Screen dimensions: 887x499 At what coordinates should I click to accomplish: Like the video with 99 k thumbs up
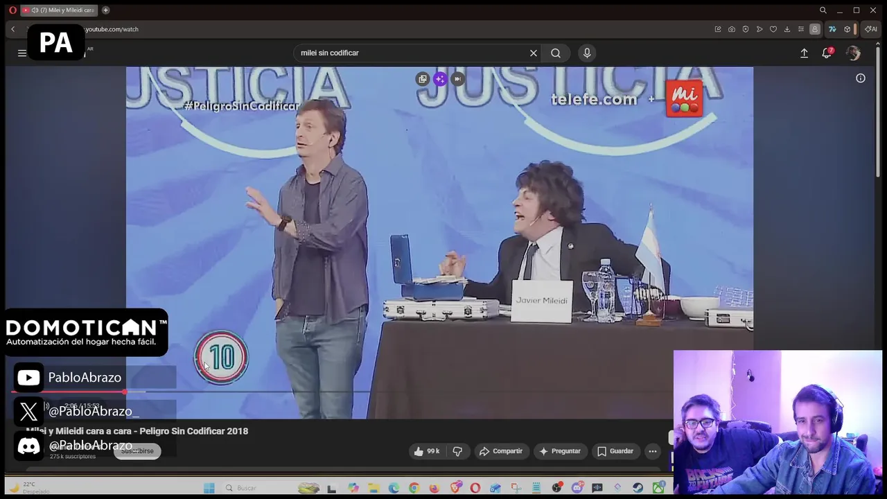click(427, 451)
